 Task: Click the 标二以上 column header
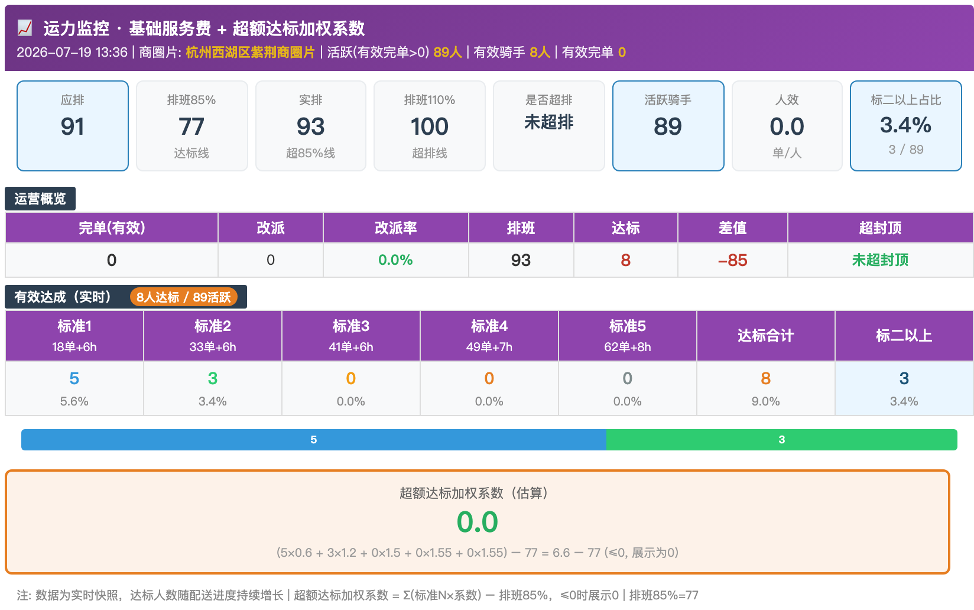tap(904, 336)
